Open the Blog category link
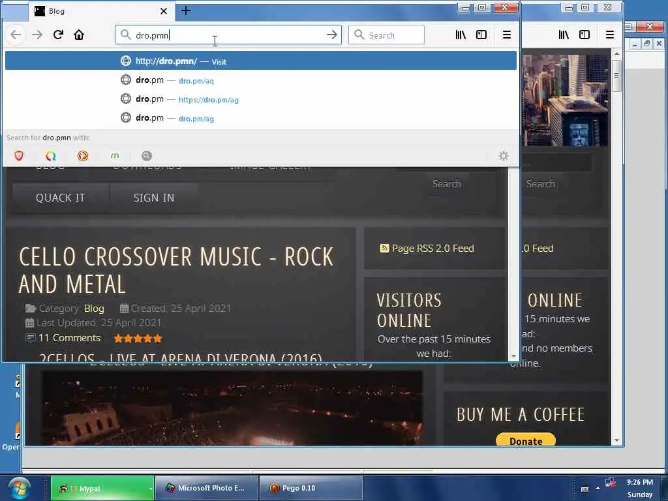This screenshot has height=501, width=668. click(94, 308)
